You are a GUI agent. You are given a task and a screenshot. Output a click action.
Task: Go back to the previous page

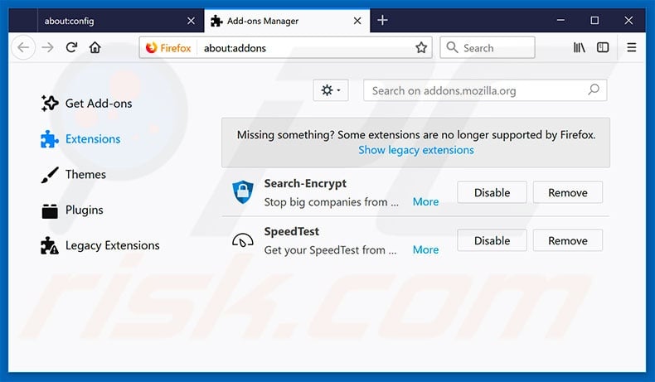tap(23, 47)
